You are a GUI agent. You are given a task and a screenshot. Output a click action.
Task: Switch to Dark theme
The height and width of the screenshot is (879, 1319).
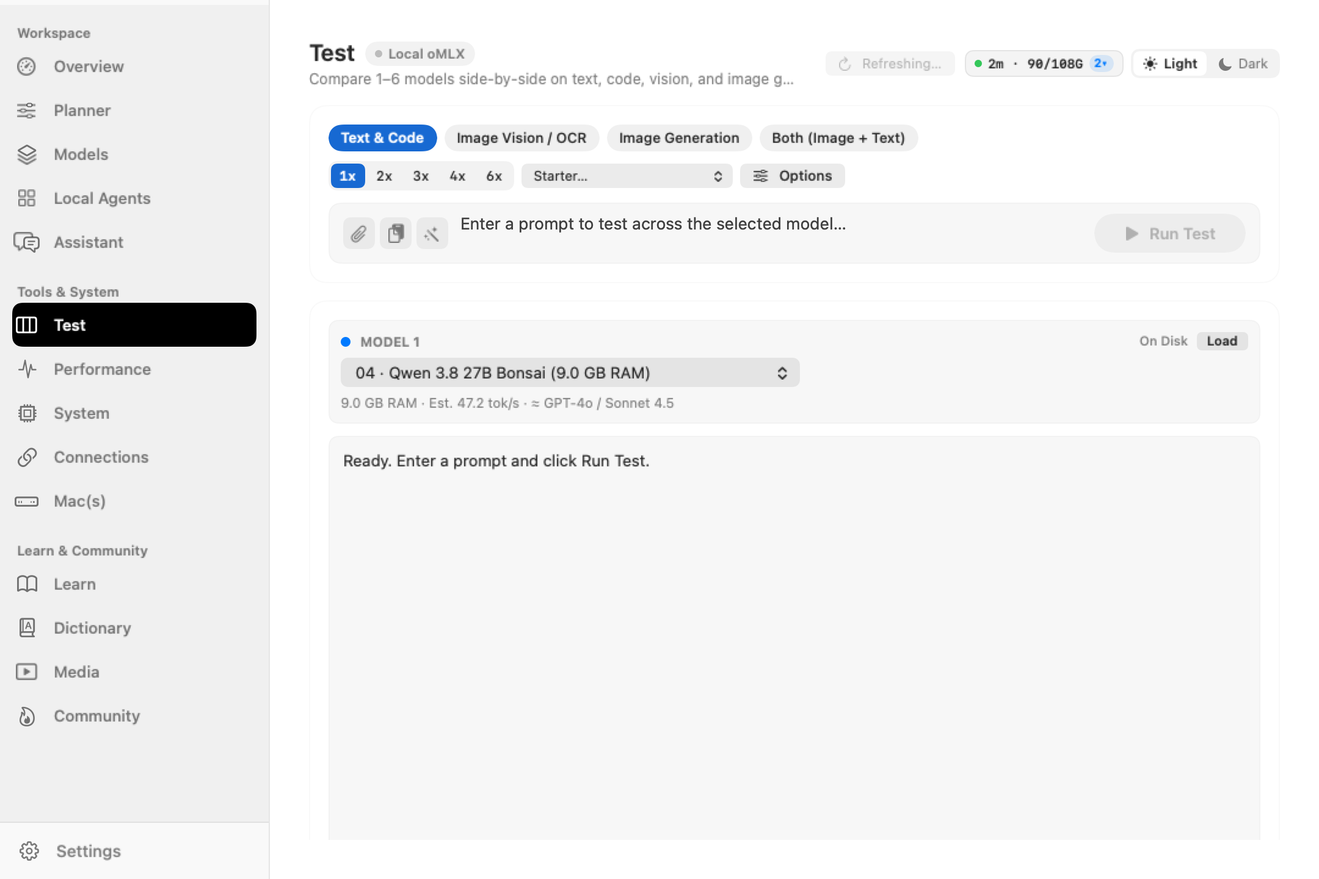[1243, 63]
